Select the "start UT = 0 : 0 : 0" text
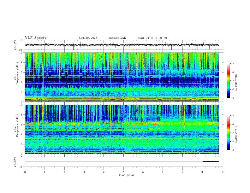 pyautogui.click(x=152, y=38)
